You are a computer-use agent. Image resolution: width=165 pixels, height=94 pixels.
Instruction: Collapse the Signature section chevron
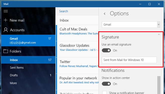click(159, 34)
